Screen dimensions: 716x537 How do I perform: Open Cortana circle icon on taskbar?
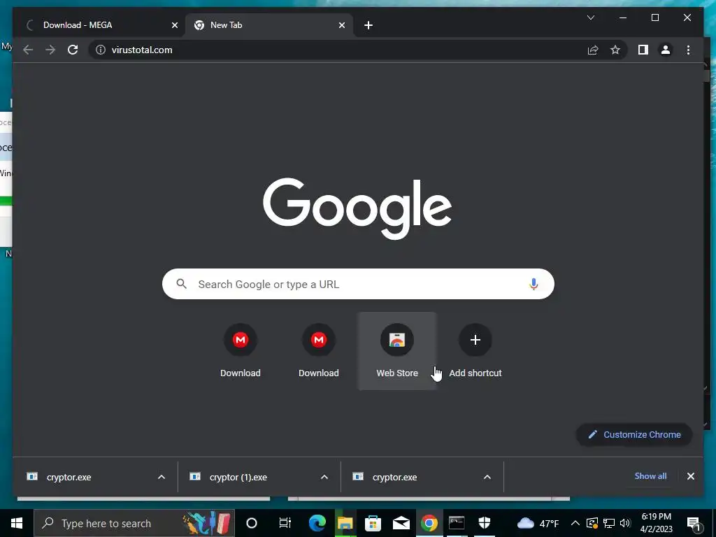click(x=252, y=523)
